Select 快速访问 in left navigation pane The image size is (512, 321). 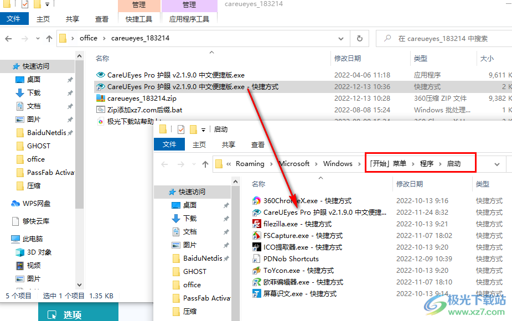tap(36, 66)
